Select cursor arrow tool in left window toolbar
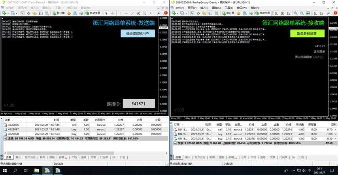The image size is (338, 175). [106, 13]
